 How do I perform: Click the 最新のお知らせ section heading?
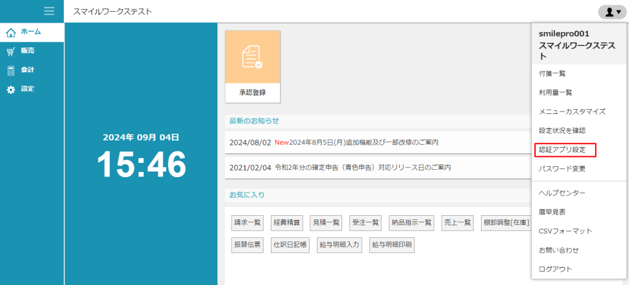tap(254, 121)
